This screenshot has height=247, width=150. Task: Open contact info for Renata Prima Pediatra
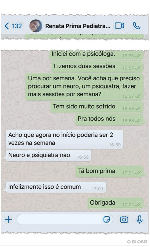click(78, 26)
